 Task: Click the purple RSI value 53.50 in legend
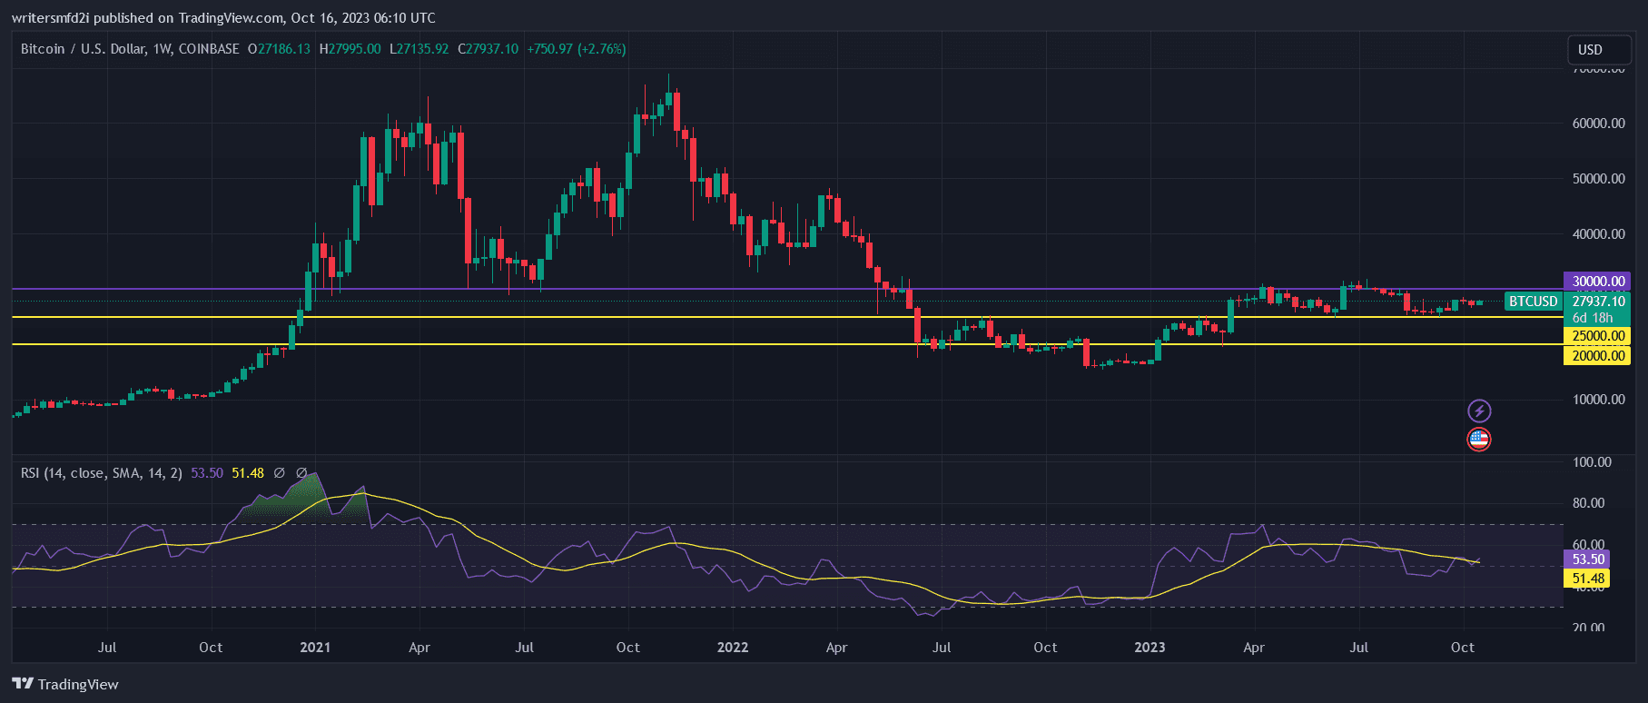207,473
